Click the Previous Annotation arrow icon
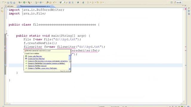Screen dimensions: 191x107 coord(93,2)
